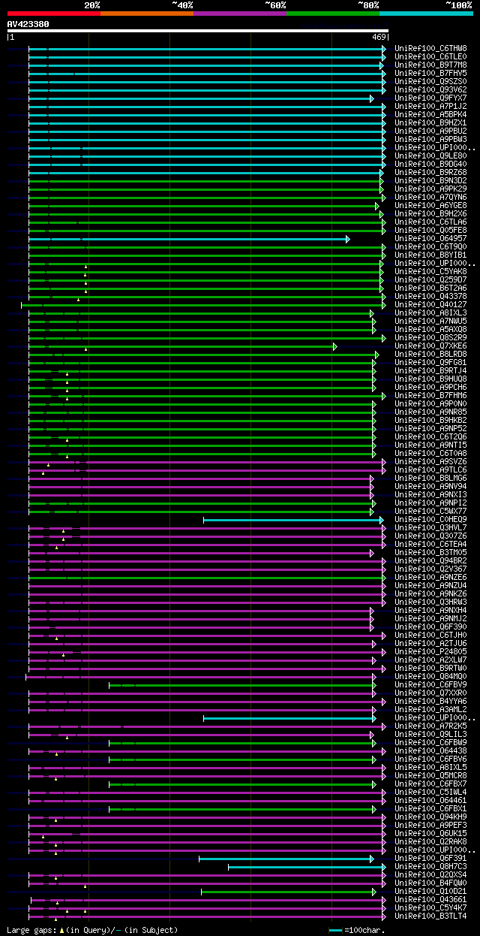480x936 pixels.
Task: Click the UniRef100_B9HZX1 label
Action: [x=430, y=123]
